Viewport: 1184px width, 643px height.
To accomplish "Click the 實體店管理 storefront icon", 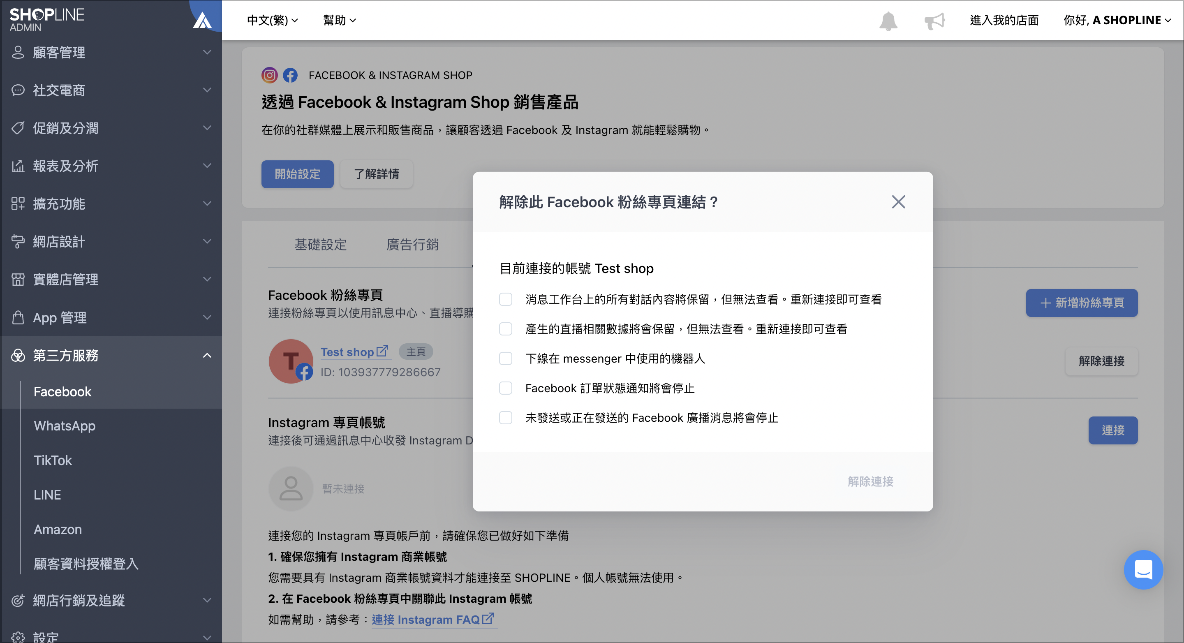I will point(18,280).
